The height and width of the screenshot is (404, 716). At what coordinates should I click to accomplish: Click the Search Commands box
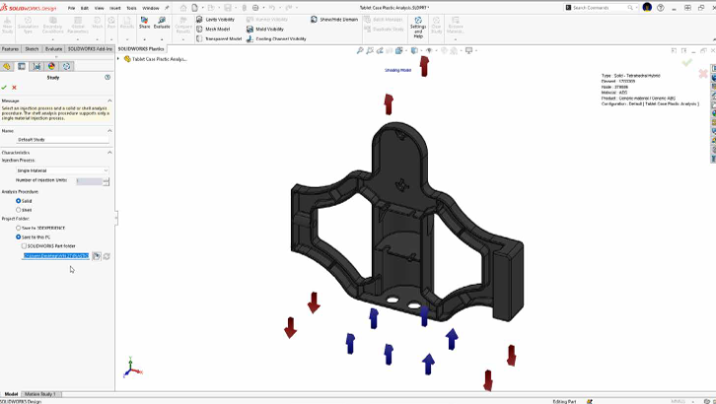click(x=599, y=8)
